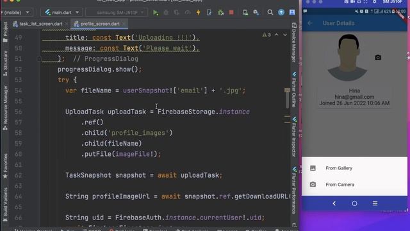Viewport: 410px width, 231px height.
Task: Open the main.dart run configuration dropdown
Action: (x=61, y=12)
